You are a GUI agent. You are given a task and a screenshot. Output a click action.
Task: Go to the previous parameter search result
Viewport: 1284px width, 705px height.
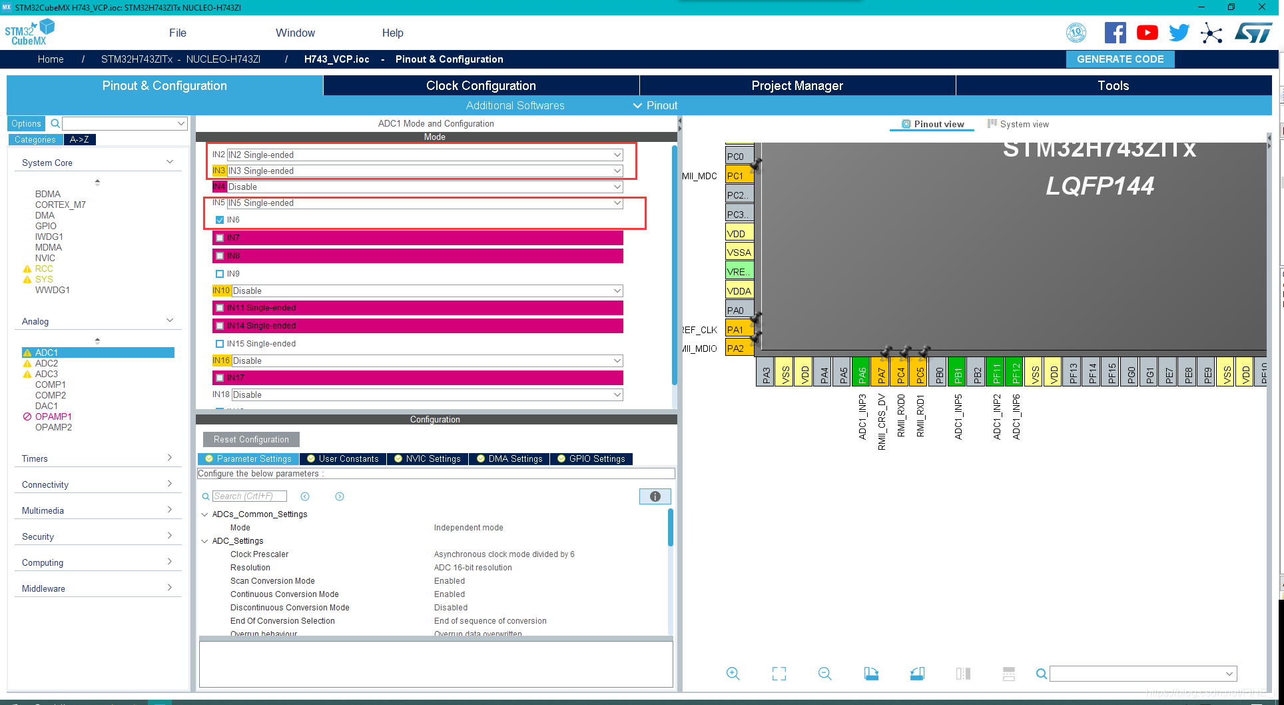(x=305, y=496)
